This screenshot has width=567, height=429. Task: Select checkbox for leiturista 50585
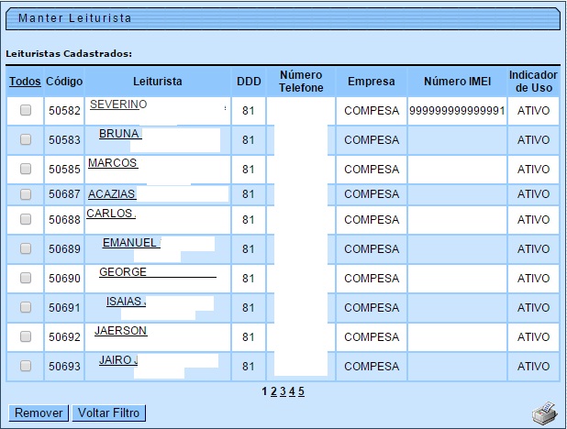(26, 170)
